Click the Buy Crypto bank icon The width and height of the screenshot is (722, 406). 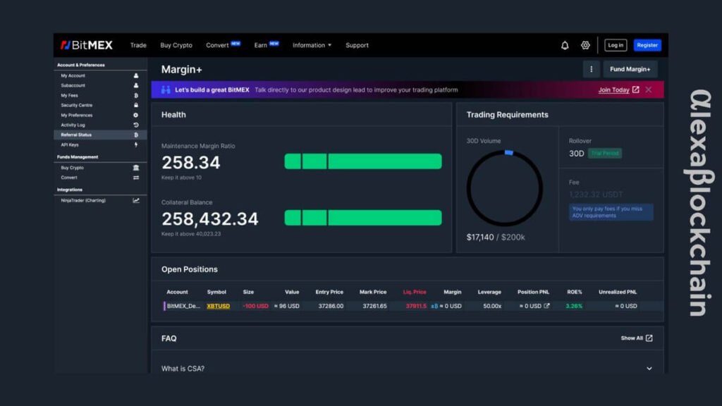tap(136, 168)
